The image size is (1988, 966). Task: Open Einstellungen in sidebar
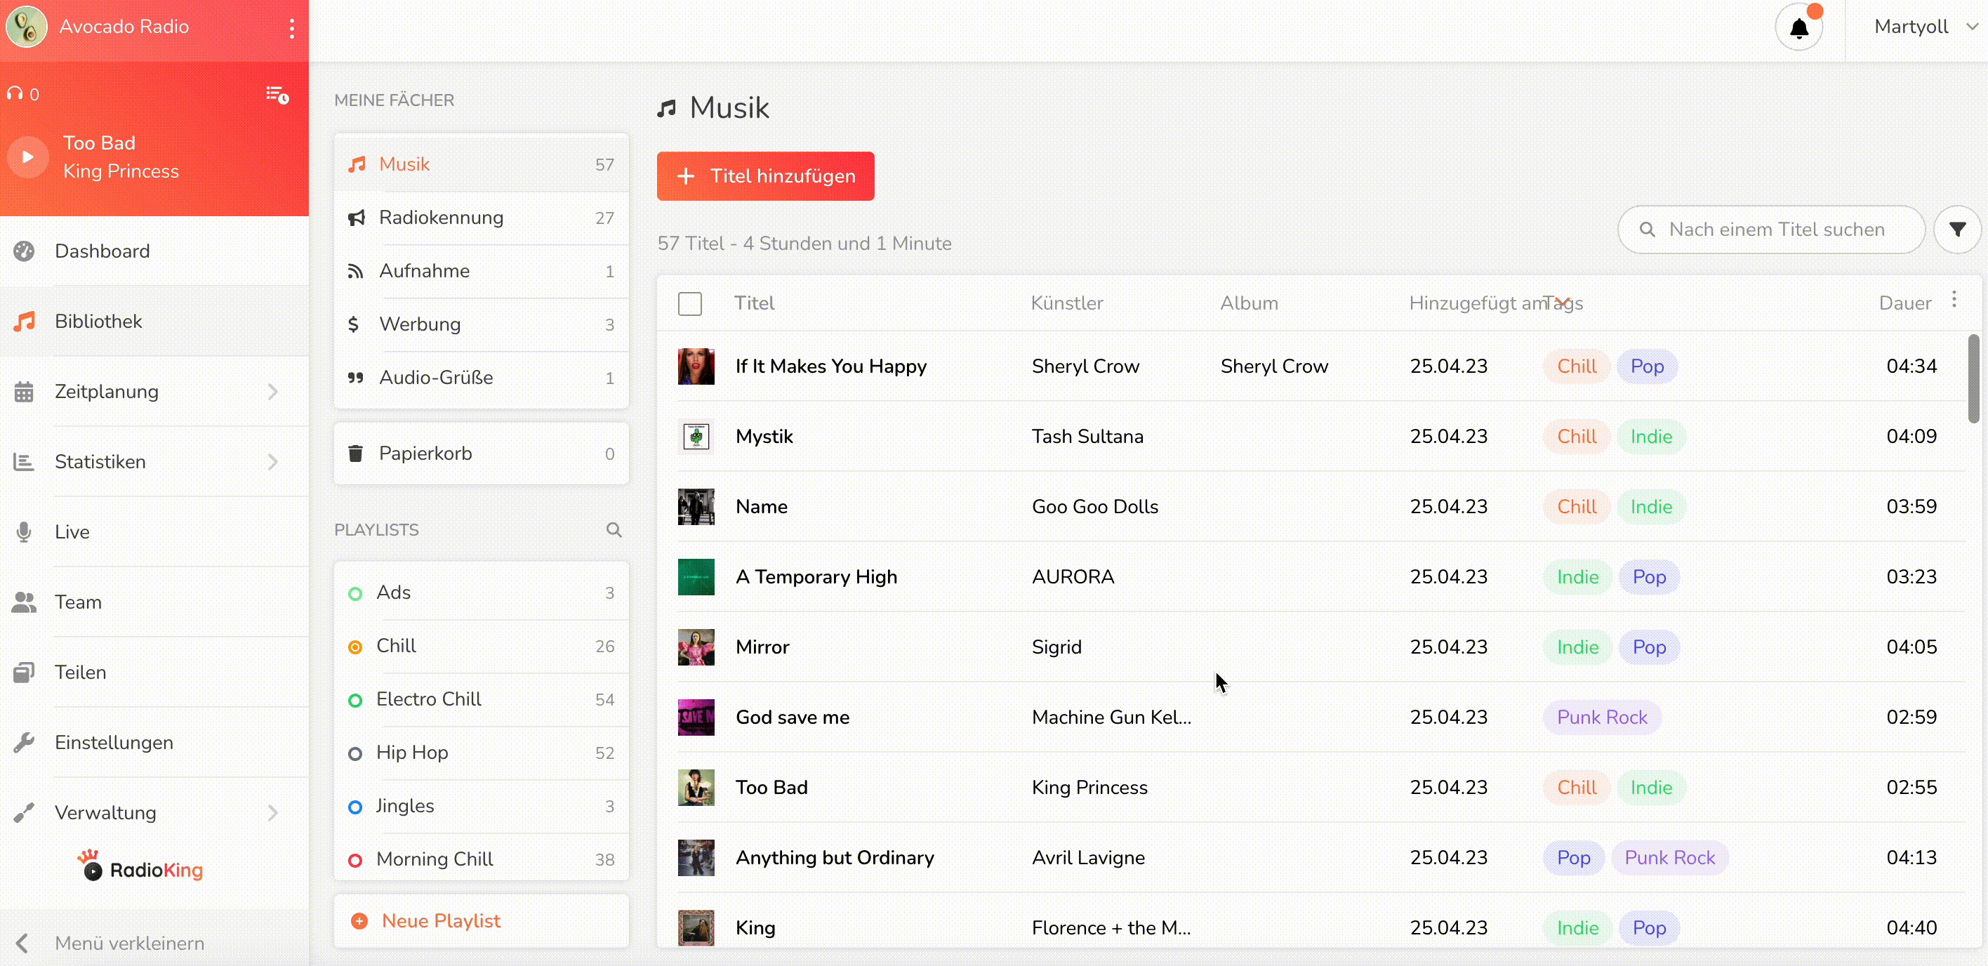click(154, 742)
